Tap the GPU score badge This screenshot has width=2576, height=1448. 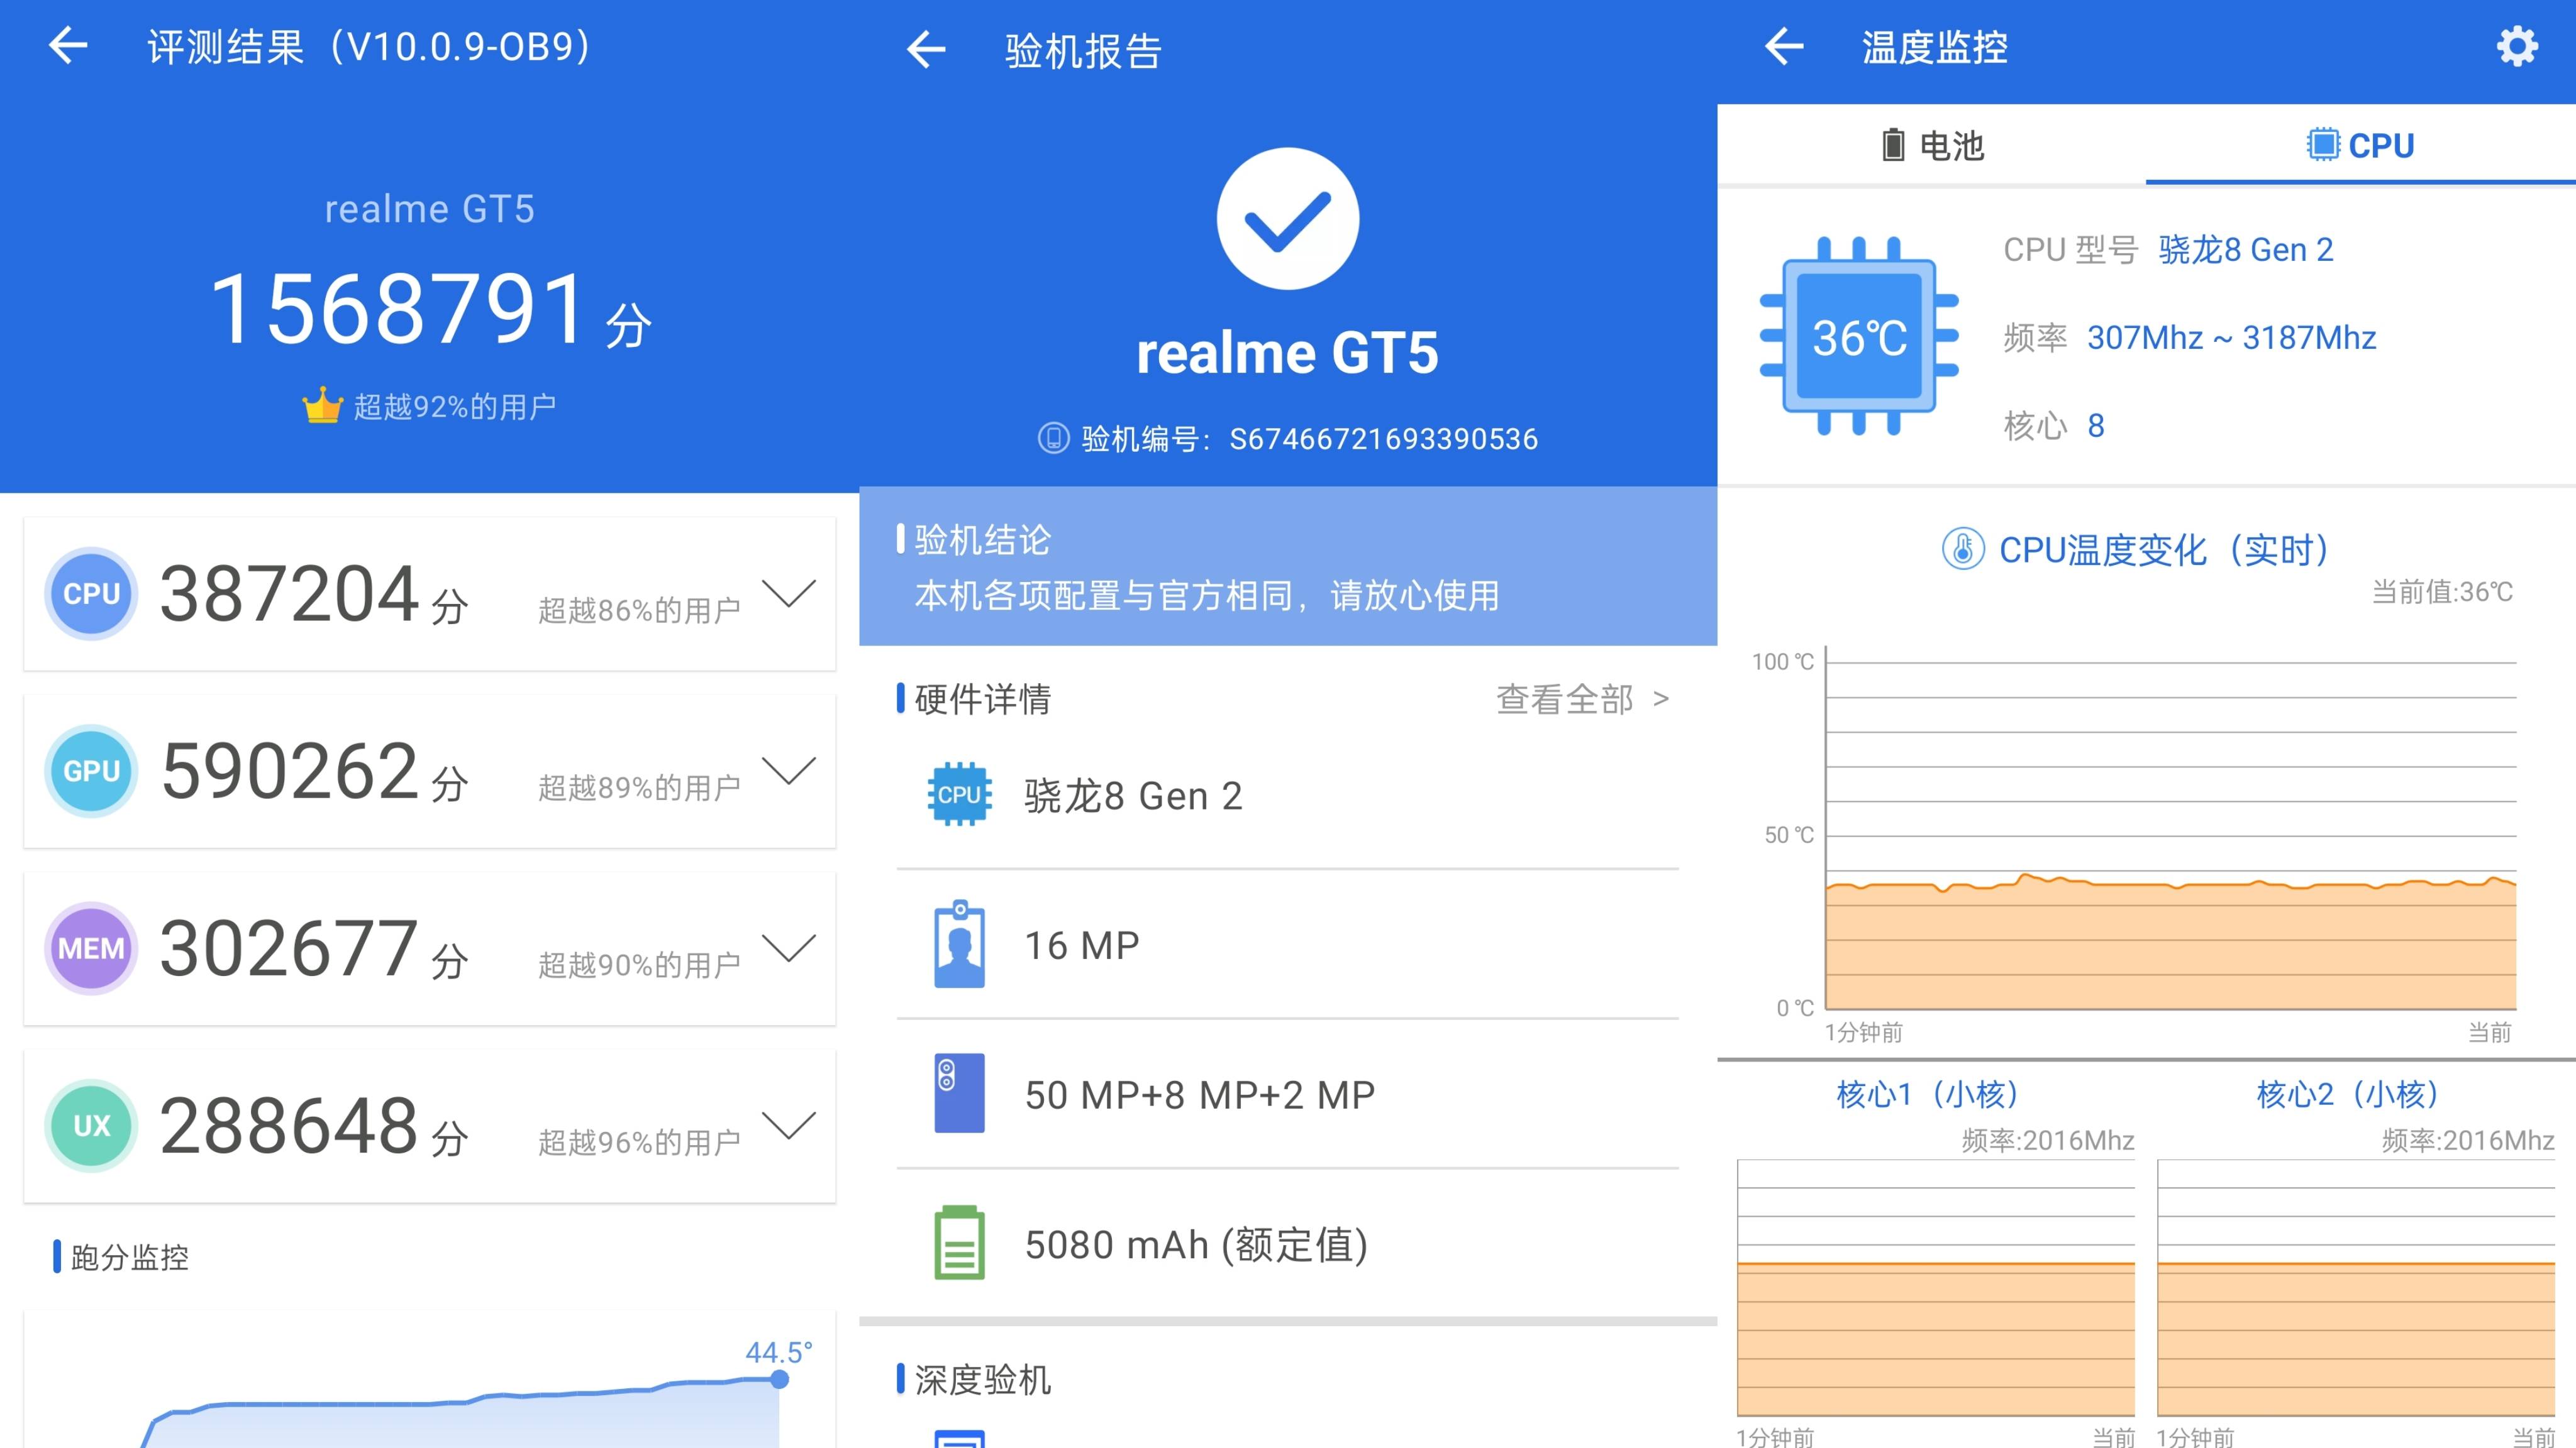[91, 771]
